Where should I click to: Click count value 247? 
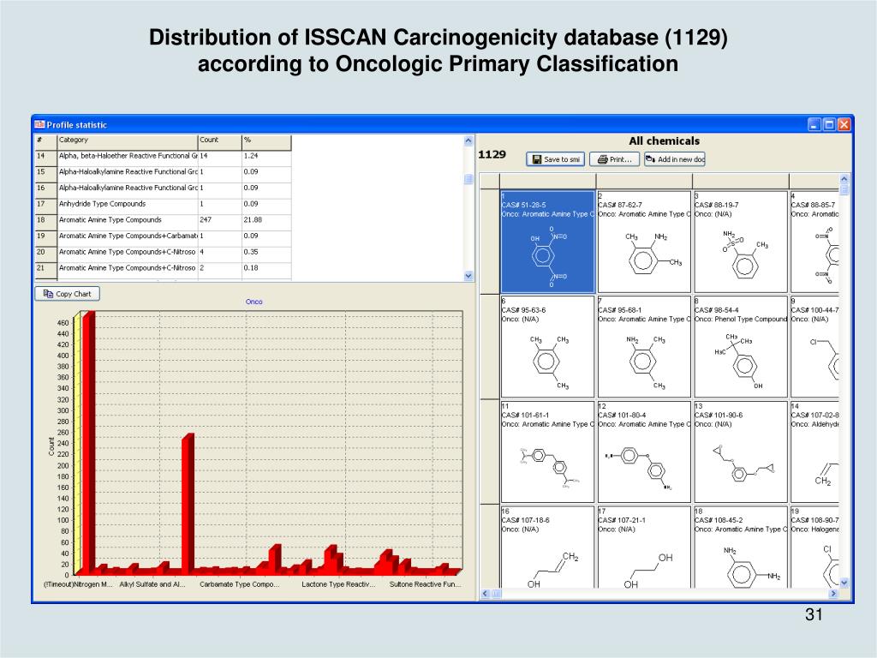tap(206, 220)
